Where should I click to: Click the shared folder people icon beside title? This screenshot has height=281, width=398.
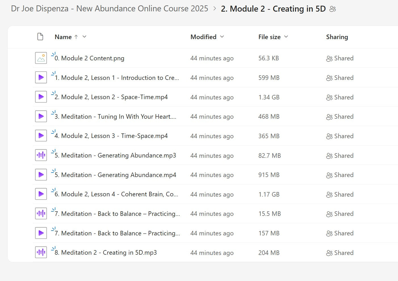[x=333, y=9]
